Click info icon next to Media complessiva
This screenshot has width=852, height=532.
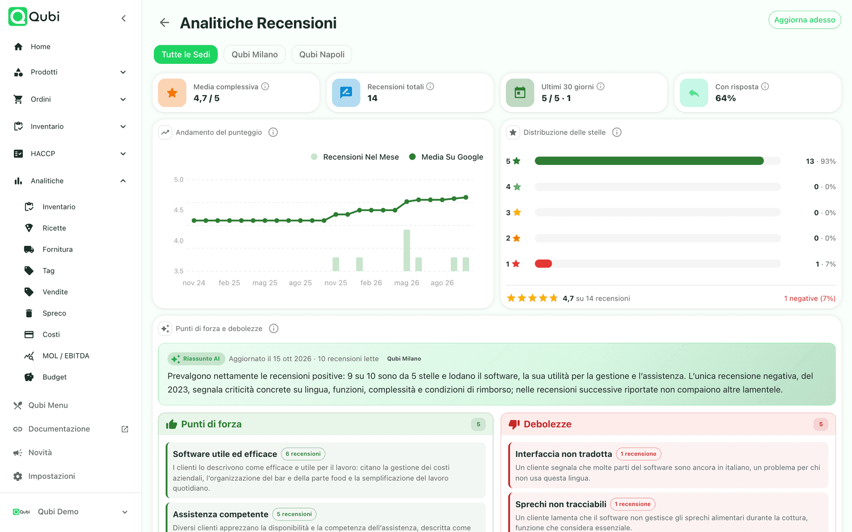coord(265,86)
